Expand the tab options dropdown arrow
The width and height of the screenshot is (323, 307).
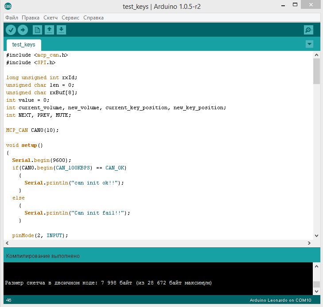click(x=309, y=44)
